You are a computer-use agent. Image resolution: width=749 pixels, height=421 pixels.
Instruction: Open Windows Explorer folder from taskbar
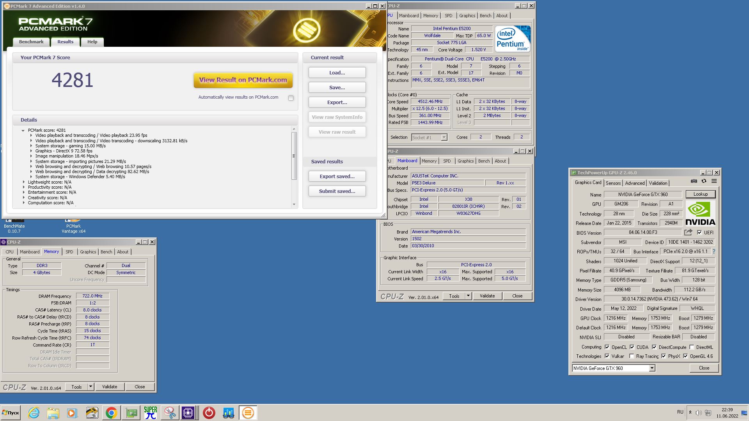click(53, 413)
